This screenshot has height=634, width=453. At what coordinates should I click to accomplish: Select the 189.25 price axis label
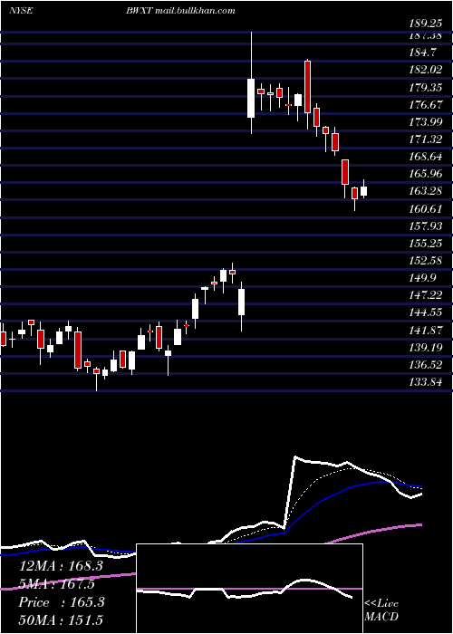(x=426, y=24)
